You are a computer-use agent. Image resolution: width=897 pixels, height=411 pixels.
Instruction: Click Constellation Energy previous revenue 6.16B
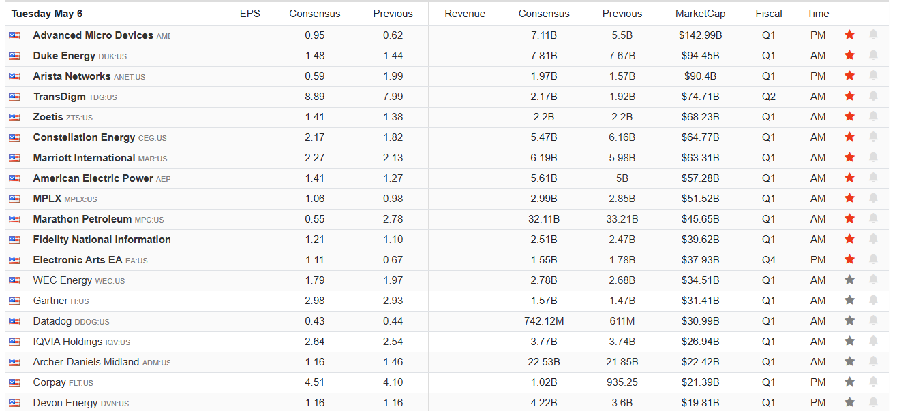622,137
